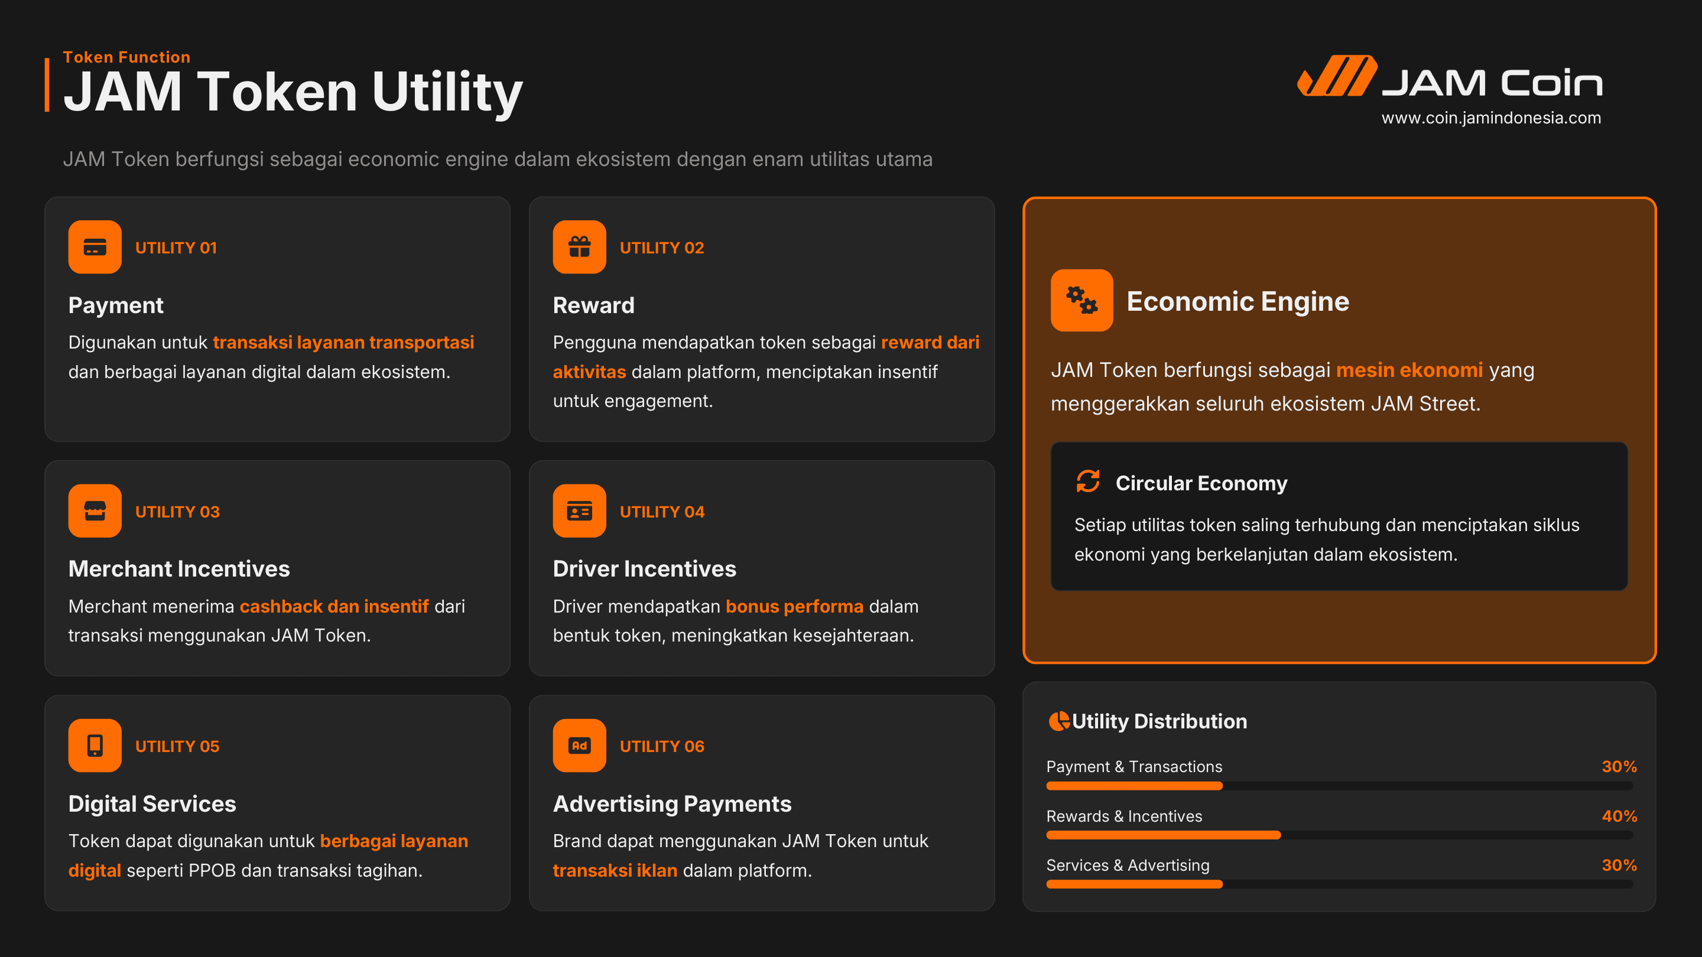Viewport: 1702px width, 957px height.
Task: Click the highlighted 'bonus performa' text
Action: pyautogui.click(x=794, y=606)
